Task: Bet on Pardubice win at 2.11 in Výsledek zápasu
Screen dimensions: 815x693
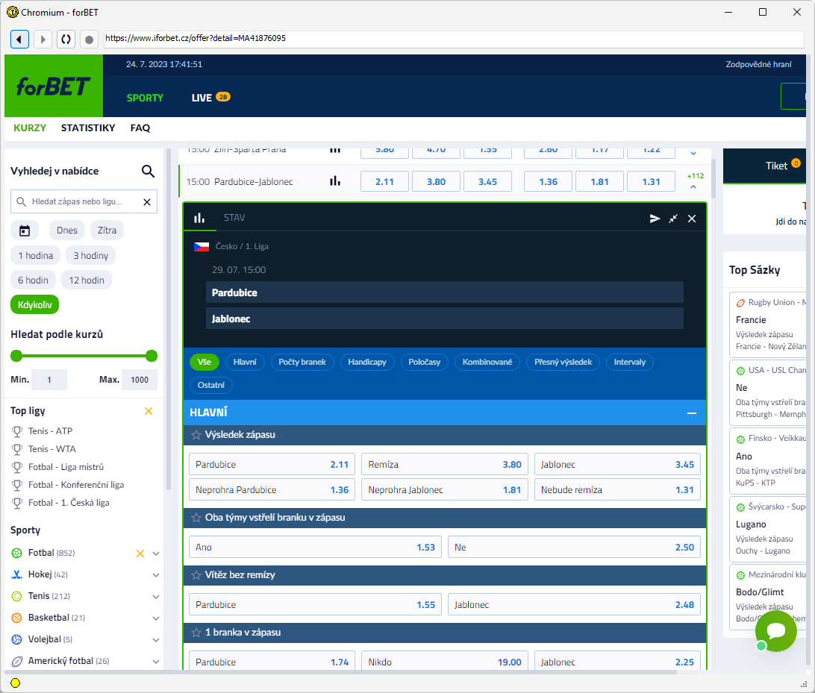Action: click(272, 465)
